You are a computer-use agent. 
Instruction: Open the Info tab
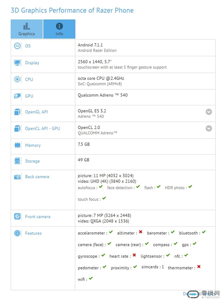pos(59,29)
